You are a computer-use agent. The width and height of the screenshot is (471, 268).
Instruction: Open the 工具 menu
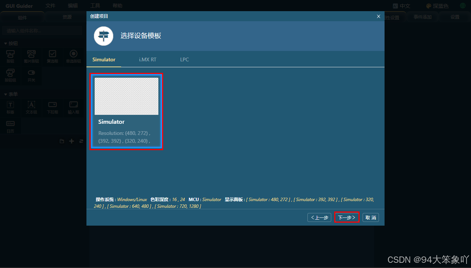click(95, 6)
